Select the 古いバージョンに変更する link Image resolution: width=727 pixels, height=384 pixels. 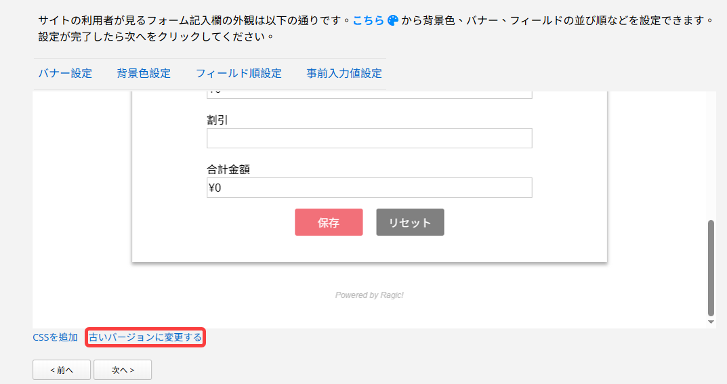(x=145, y=337)
